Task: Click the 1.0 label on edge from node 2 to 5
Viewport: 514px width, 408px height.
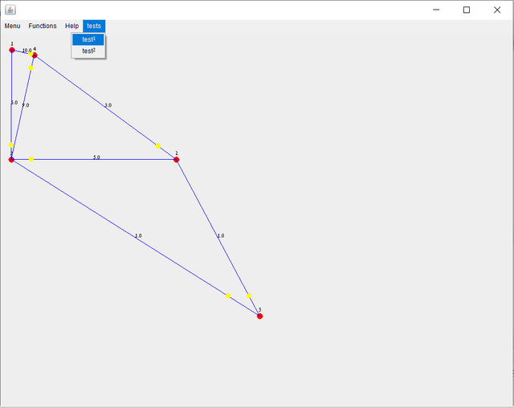Action: [x=221, y=235]
